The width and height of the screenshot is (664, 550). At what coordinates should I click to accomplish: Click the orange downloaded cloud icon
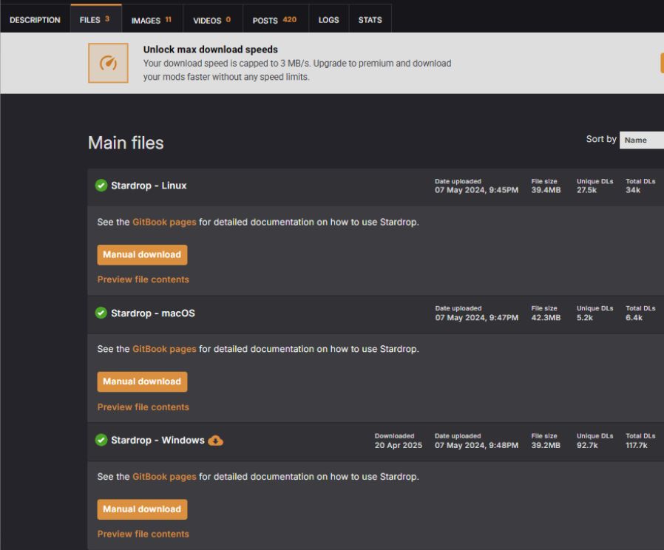click(215, 441)
